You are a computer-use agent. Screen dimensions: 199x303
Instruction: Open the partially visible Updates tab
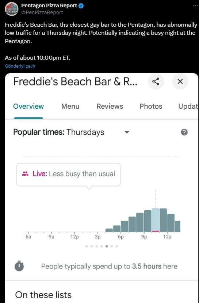(188, 106)
